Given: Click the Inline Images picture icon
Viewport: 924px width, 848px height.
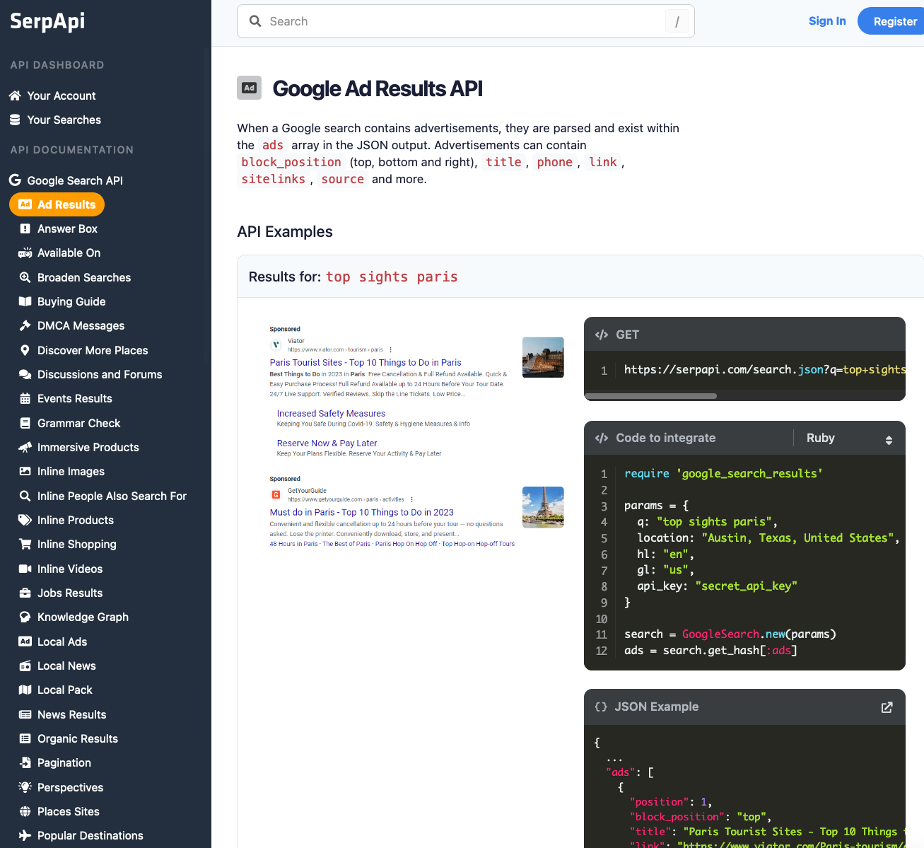Looking at the screenshot, I should point(25,471).
